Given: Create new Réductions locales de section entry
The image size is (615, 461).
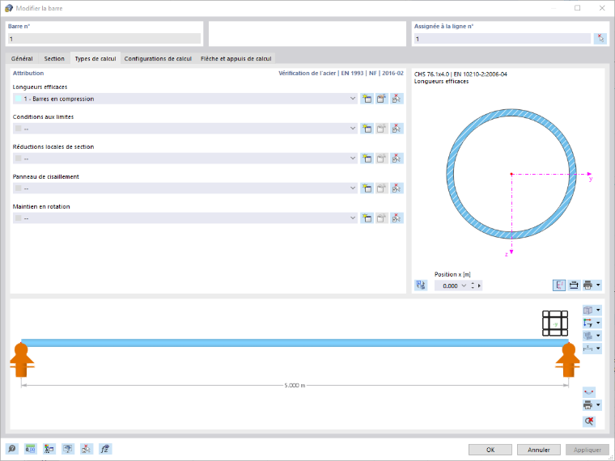Looking at the screenshot, I should 367,159.
